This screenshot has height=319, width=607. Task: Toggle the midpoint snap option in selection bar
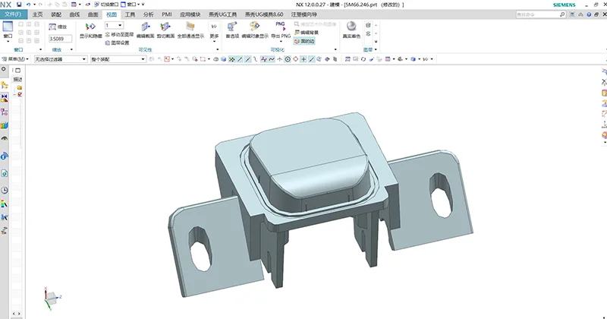(250, 59)
